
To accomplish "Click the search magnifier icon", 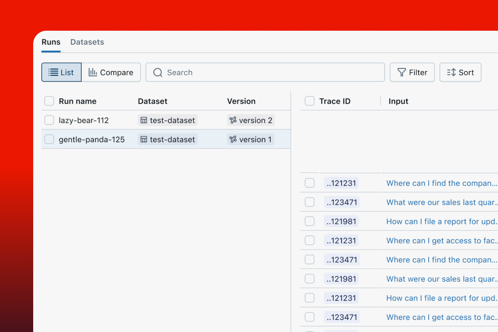I will click(x=158, y=73).
